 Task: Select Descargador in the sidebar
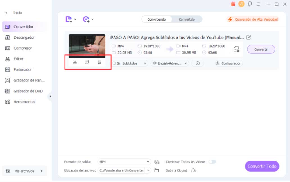24,37
